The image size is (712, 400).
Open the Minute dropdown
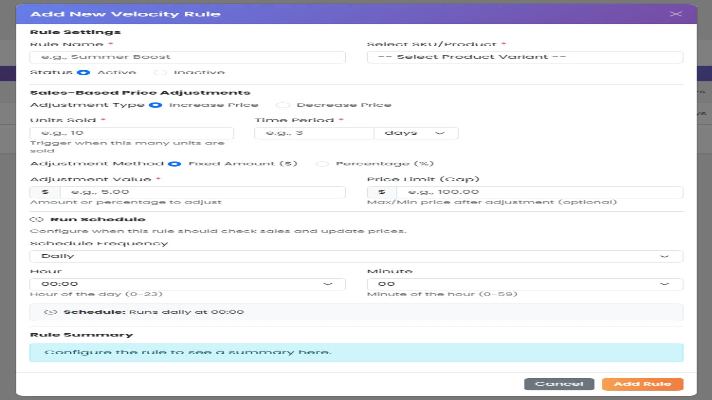[525, 284]
